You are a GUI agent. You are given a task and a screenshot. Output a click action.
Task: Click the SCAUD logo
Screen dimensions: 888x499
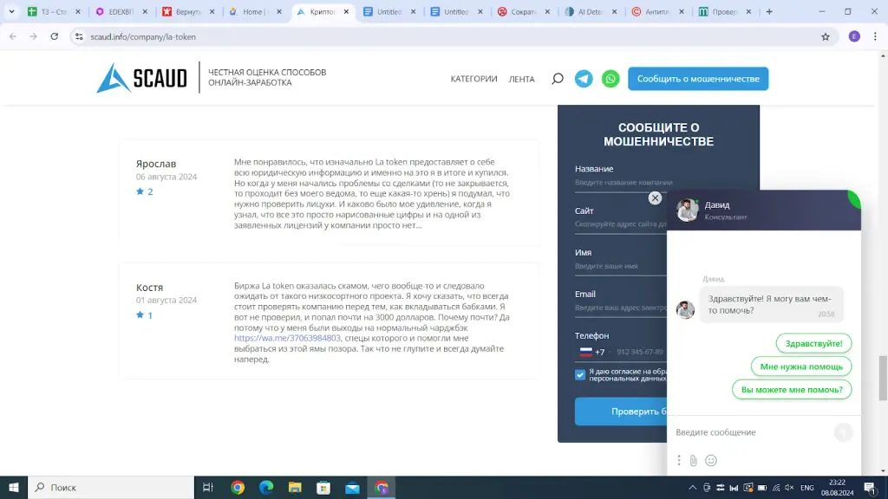(x=141, y=77)
